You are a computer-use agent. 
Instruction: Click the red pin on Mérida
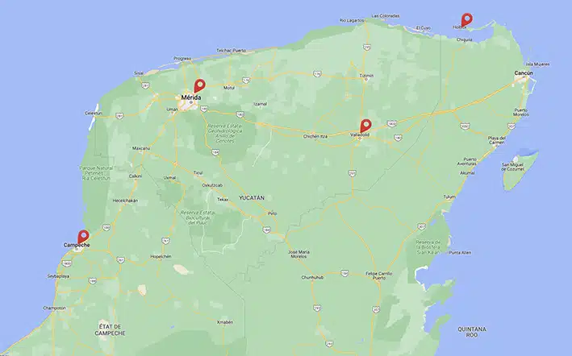pos(199,85)
